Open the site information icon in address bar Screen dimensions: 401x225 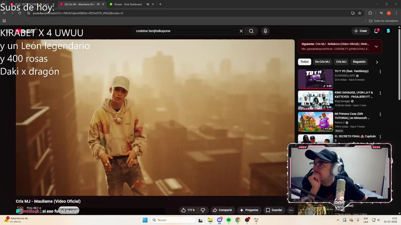coord(29,13)
